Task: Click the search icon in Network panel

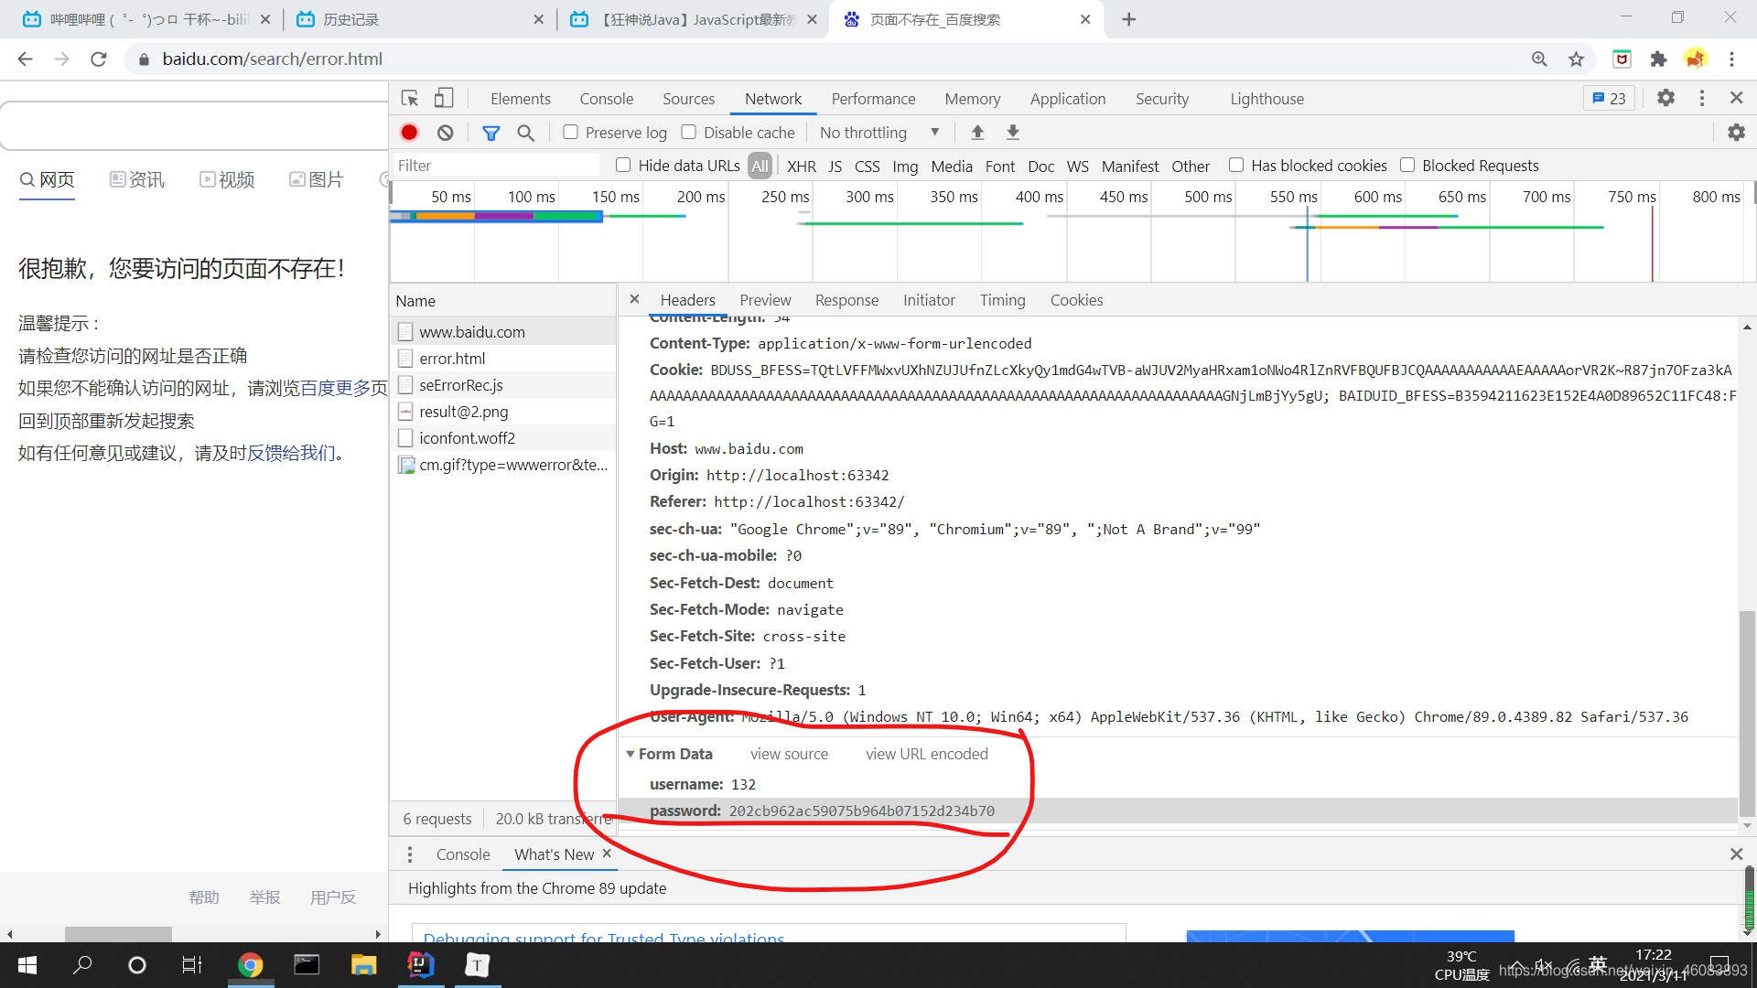Action: (526, 132)
